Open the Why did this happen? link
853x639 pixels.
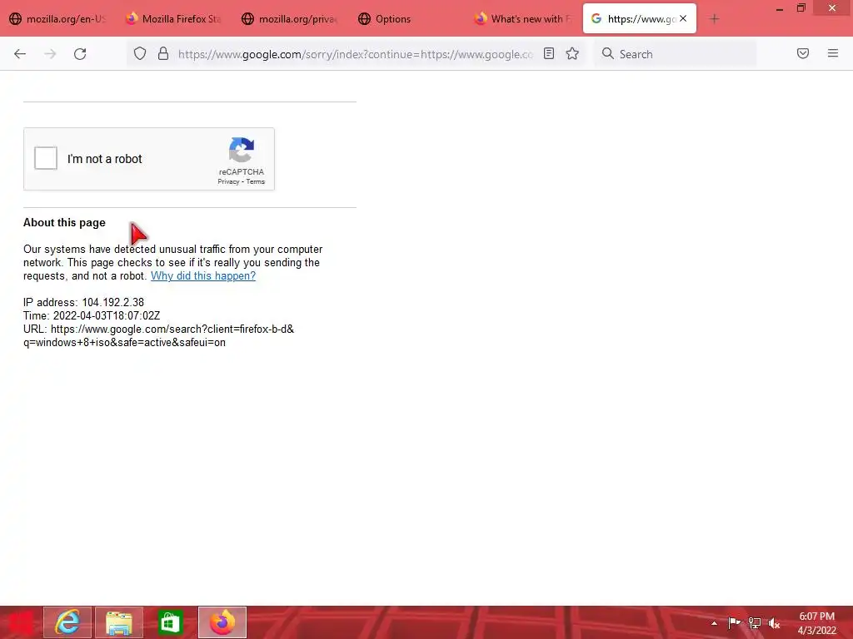(203, 276)
